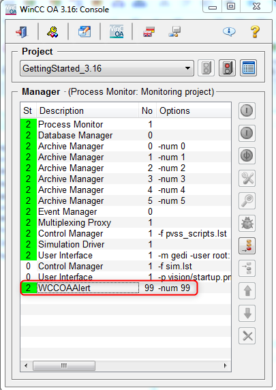Select the Simulation Driver row

click(126, 244)
